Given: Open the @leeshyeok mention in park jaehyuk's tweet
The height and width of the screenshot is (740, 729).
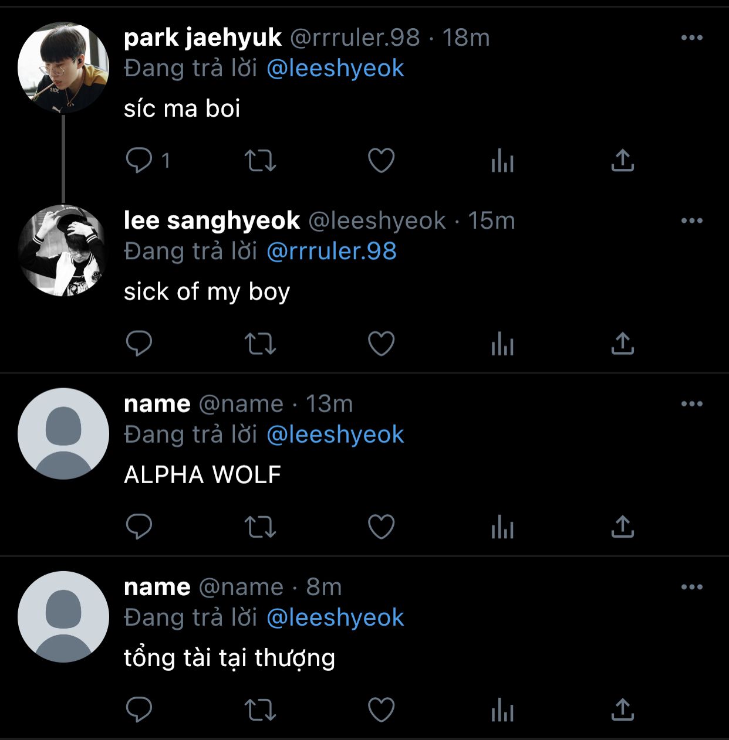Looking at the screenshot, I should 335,69.
